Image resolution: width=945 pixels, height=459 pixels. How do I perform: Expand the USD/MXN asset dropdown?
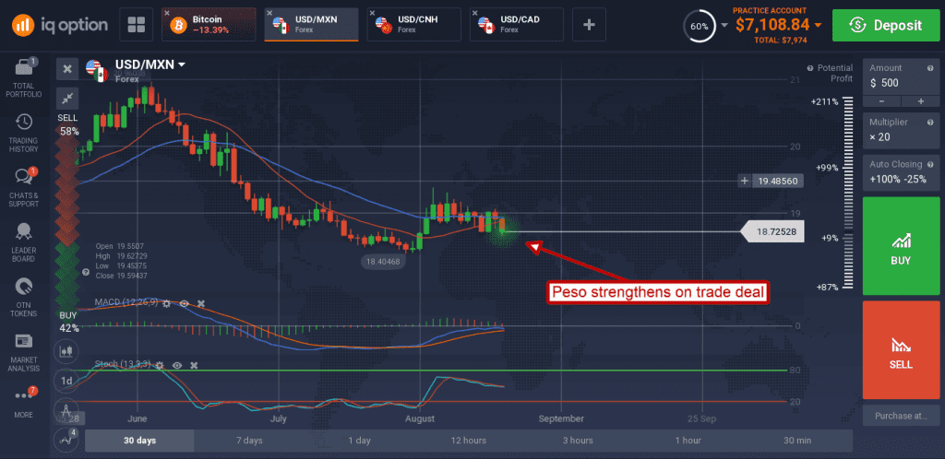(182, 65)
